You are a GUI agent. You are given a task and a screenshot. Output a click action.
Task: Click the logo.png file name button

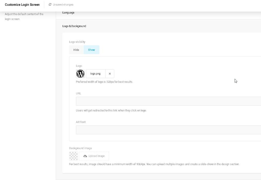[x=95, y=74]
